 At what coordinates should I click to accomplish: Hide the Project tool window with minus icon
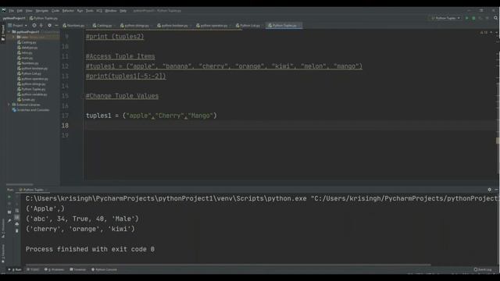(56, 26)
